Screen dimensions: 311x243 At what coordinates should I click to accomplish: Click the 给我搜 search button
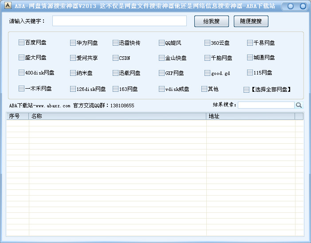(x=212, y=21)
